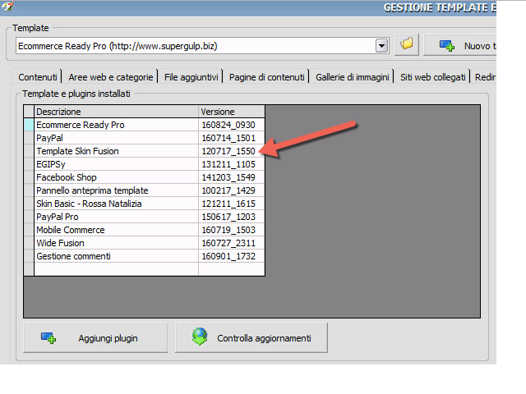This screenshot has width=526, height=394.
Task: Select the Wide Fusion row
Action: click(x=145, y=243)
